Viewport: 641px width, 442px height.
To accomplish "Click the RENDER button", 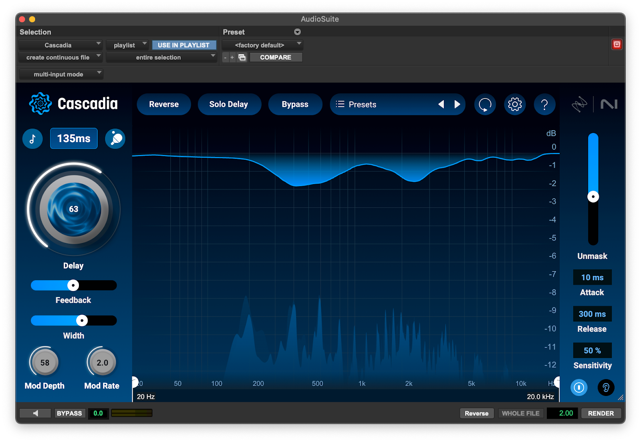I will (601, 413).
